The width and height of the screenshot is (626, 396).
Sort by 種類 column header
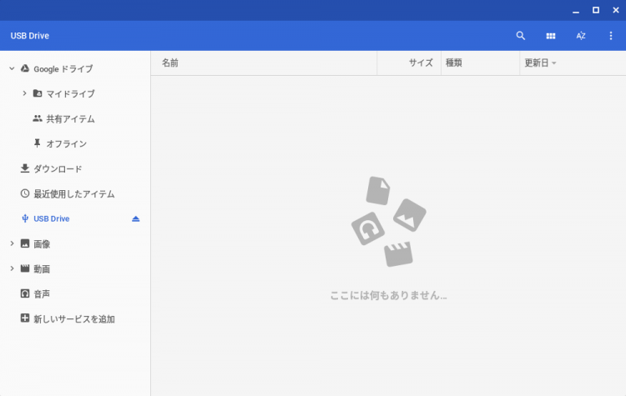454,63
